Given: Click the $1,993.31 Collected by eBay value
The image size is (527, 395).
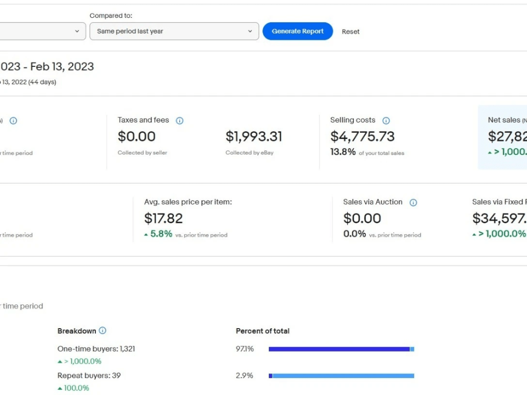Looking at the screenshot, I should point(254,136).
